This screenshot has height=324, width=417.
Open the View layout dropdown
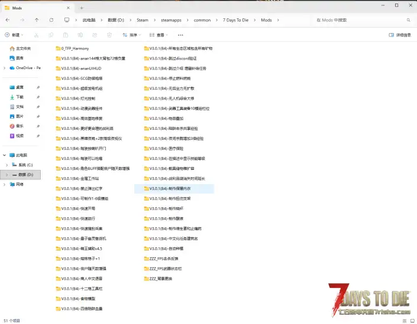point(159,35)
